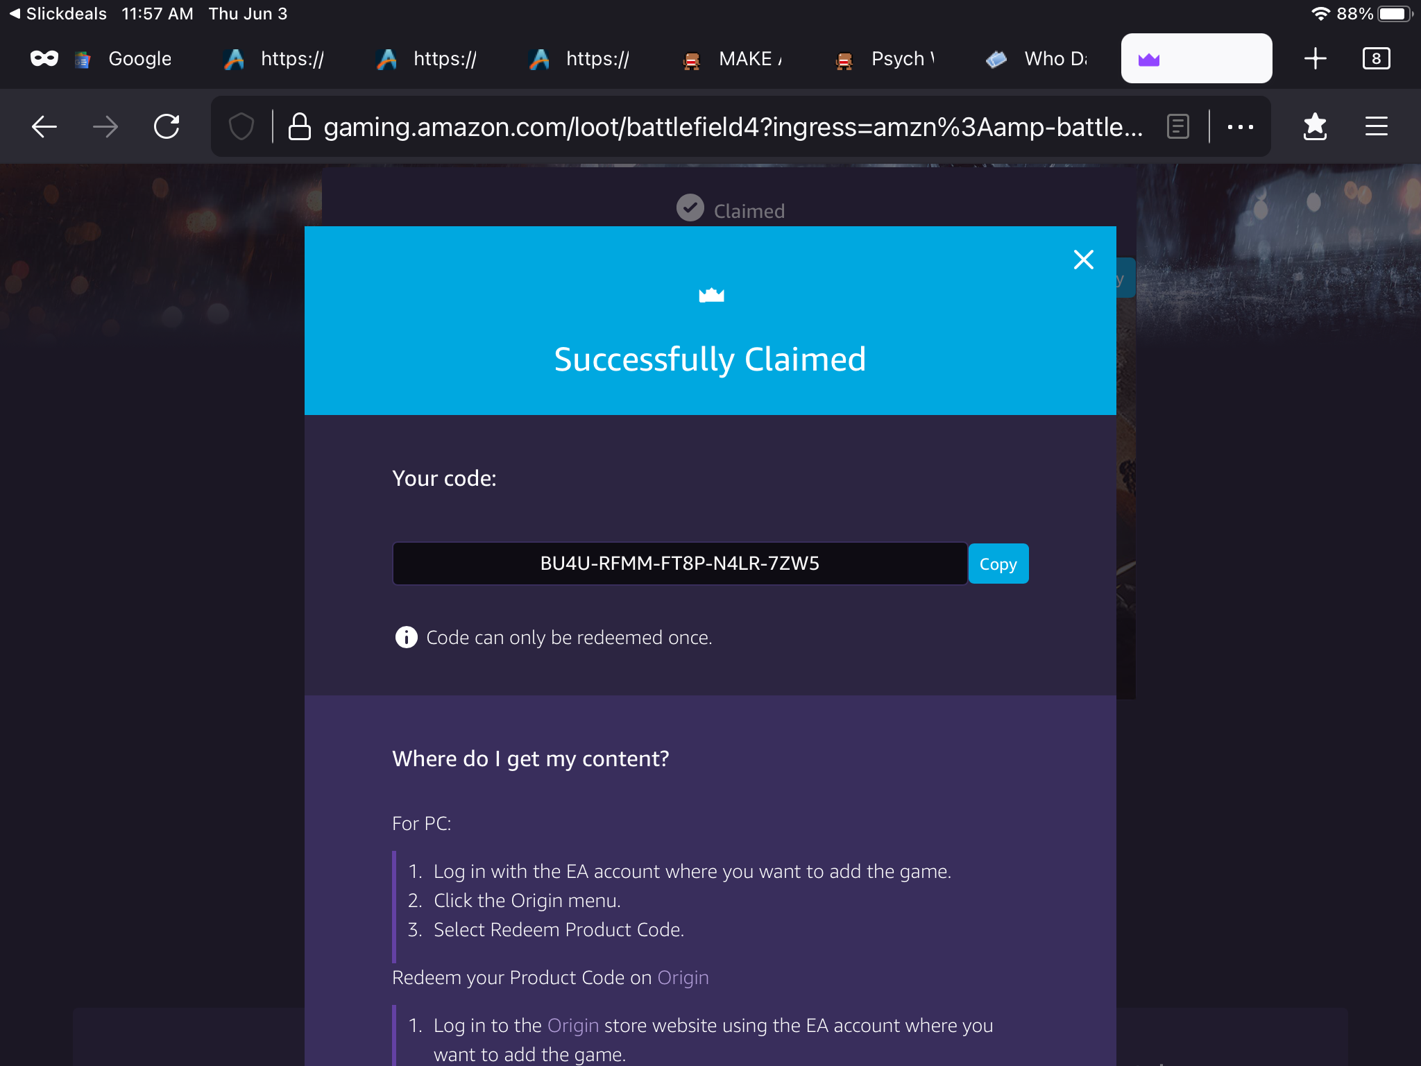
Task: Switch to the MAKE tab
Action: 733,58
